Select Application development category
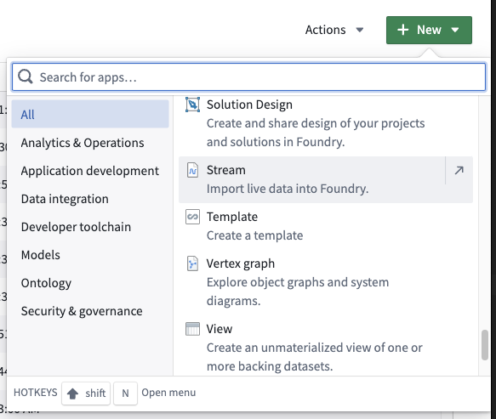The height and width of the screenshot is (419, 496). coord(90,171)
